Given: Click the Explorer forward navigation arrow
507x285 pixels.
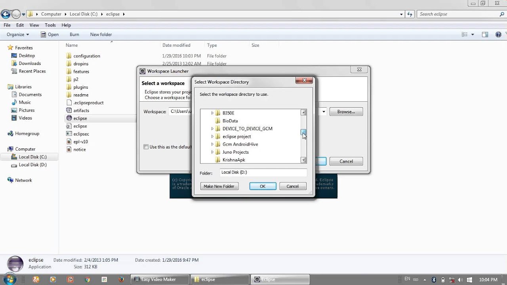Looking at the screenshot, I should click(x=16, y=14).
